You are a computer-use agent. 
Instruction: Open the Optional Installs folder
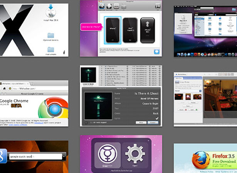[50, 36]
